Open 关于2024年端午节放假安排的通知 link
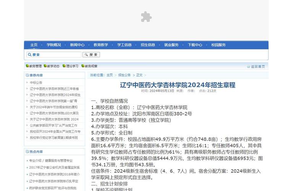This screenshot has width=293, height=191. pos(53,107)
